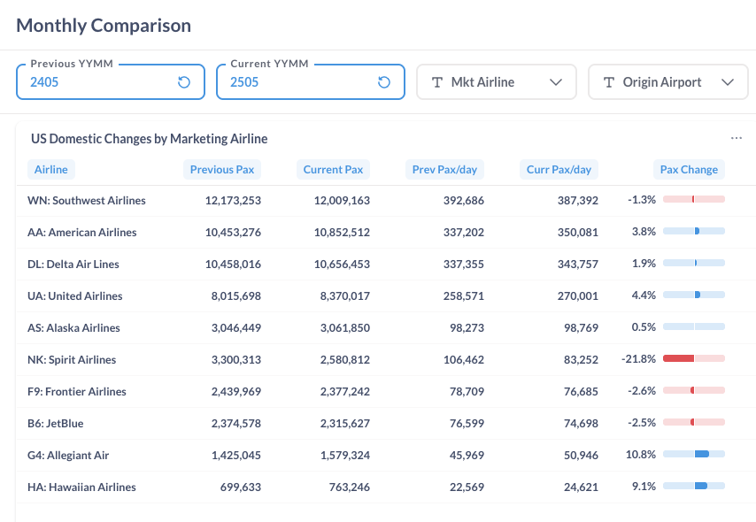
Task: Expand the Mkt Airline dropdown chevron
Action: click(556, 82)
